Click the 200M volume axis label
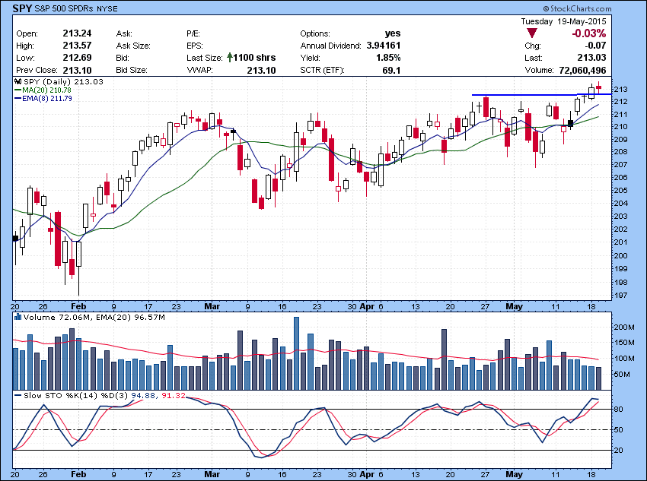The image size is (647, 481). tap(624, 327)
